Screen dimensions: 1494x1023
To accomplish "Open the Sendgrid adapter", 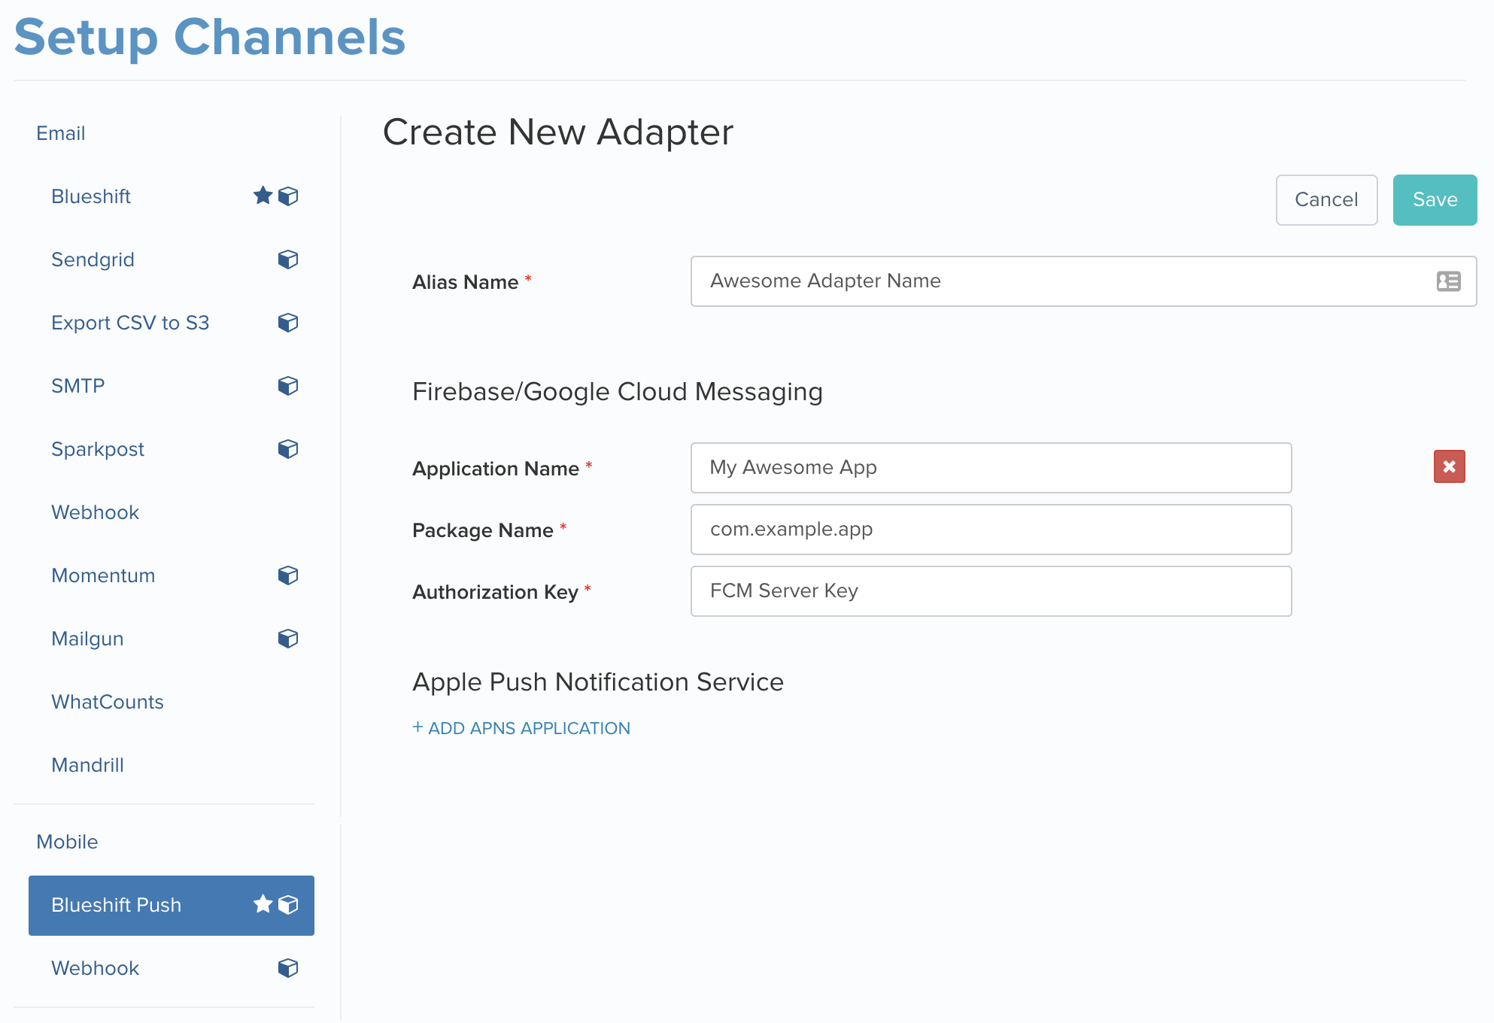I will 93,260.
